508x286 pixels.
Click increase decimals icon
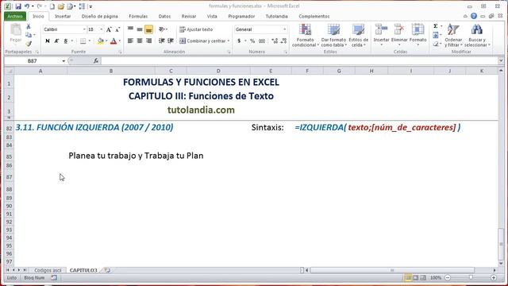pos(275,41)
